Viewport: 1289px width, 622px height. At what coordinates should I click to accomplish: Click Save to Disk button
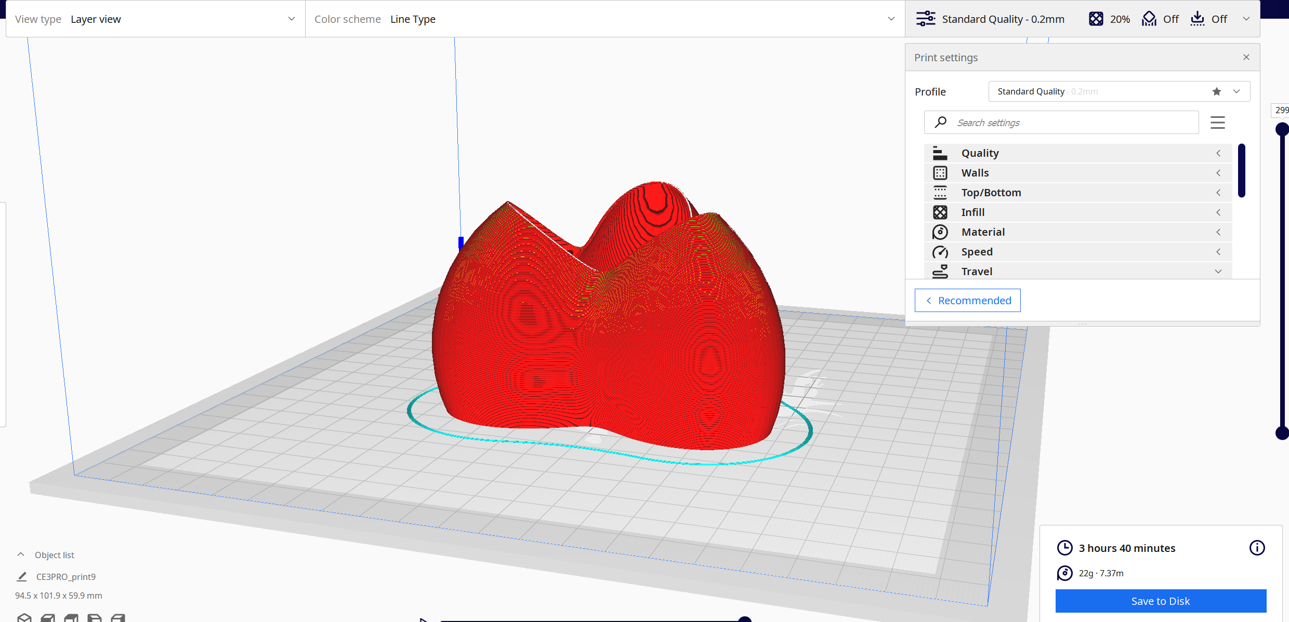click(x=1160, y=601)
